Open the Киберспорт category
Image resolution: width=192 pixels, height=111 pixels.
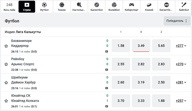click(132, 7)
